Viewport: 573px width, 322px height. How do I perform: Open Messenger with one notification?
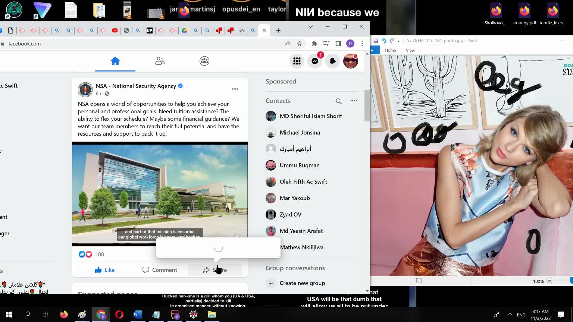tap(315, 61)
